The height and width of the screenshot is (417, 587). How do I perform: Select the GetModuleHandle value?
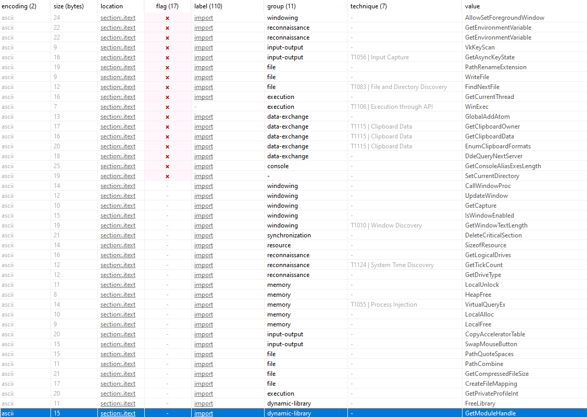point(491,413)
